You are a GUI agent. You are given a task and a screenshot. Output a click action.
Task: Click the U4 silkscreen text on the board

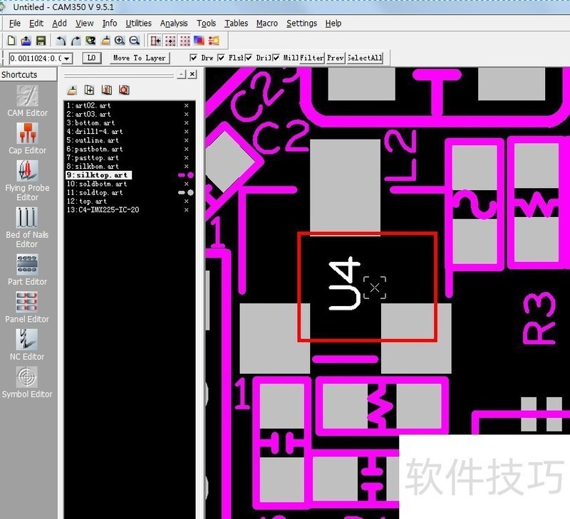click(344, 283)
